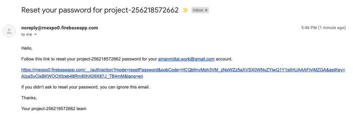Click the "to me" recipient text
Viewport: 353px width, 127px height.
pos(27,34)
